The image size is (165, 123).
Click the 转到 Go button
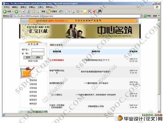[147, 16]
